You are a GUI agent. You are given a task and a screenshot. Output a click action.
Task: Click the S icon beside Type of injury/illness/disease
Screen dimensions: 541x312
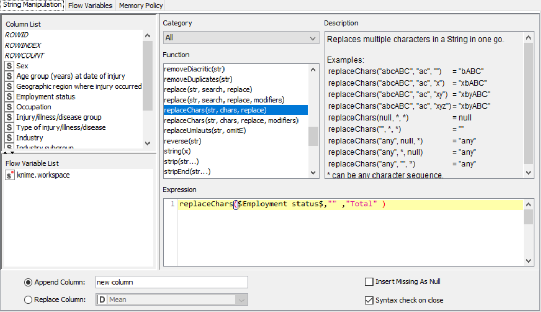(9, 128)
